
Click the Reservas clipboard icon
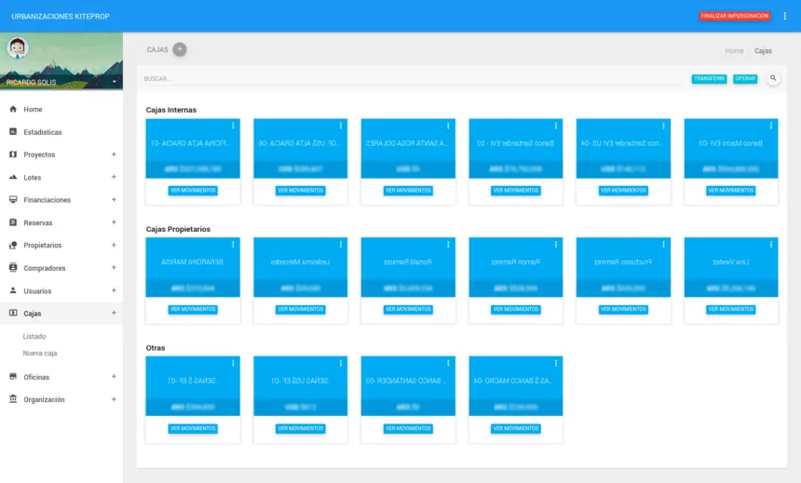coord(13,222)
